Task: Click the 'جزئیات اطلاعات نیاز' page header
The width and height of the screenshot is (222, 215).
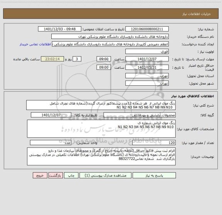Action: click(x=197, y=14)
